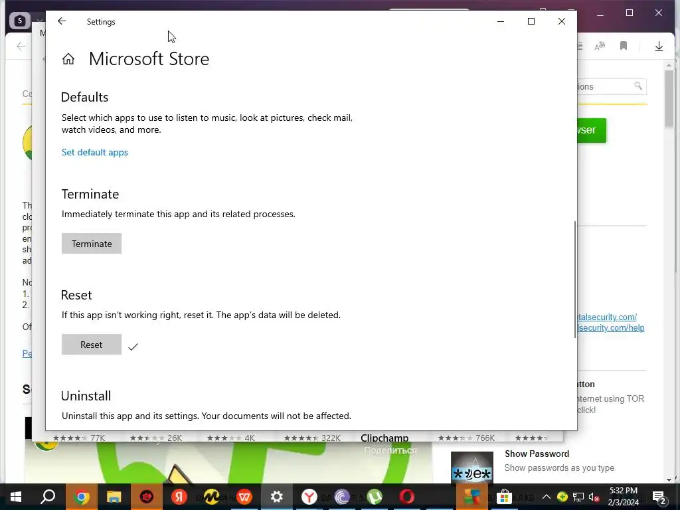The width and height of the screenshot is (680, 510).
Task: Open uTorrent from the taskbar
Action: pyautogui.click(x=375, y=497)
